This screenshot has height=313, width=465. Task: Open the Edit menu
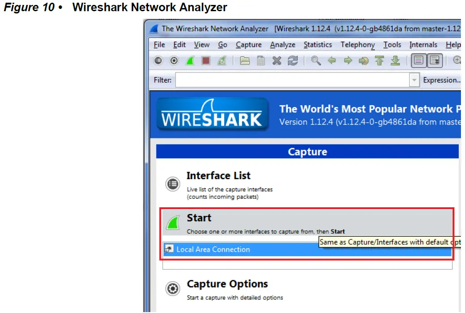pos(179,45)
